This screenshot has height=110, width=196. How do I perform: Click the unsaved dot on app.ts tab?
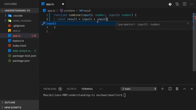tap(63, 4)
